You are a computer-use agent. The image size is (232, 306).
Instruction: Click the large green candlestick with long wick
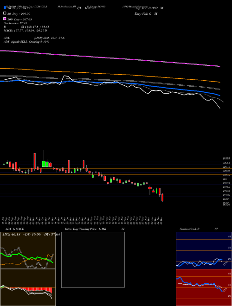(x=44, y=164)
